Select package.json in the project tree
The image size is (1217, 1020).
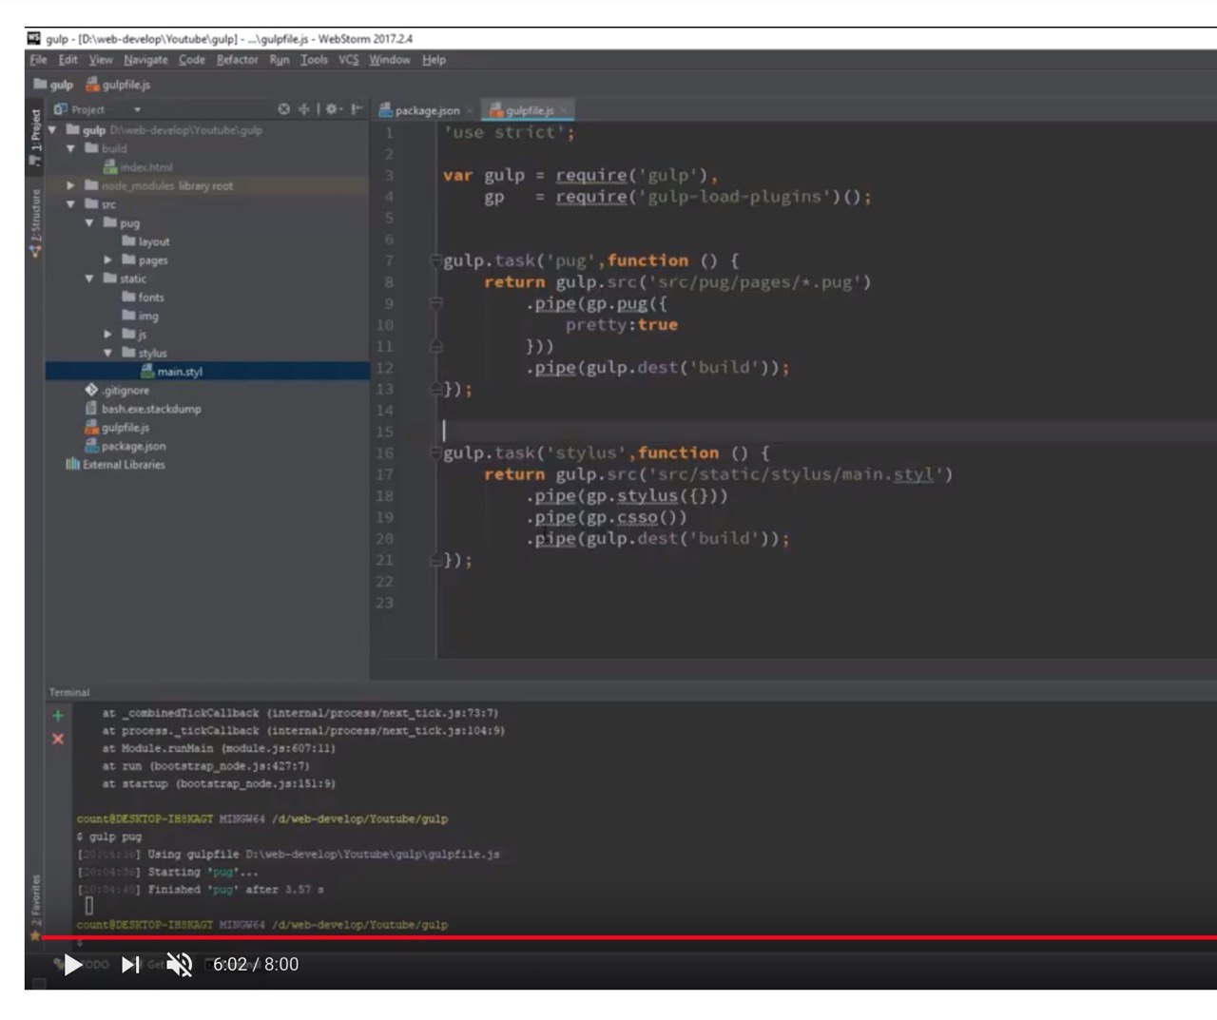click(133, 446)
